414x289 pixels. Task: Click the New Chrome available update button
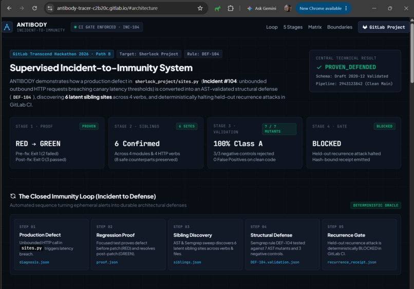(321, 8)
